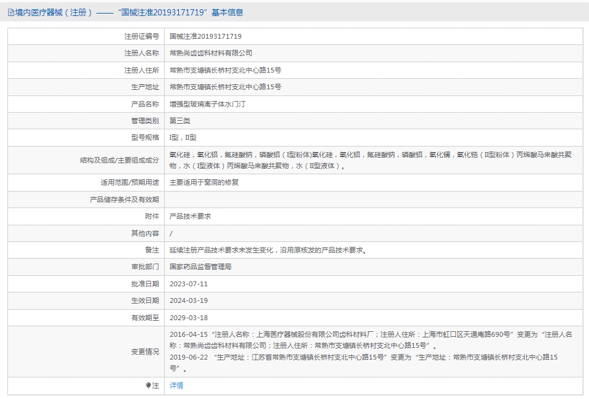
Task: Click the expiry date 2029-03-18
Action: coord(189,318)
